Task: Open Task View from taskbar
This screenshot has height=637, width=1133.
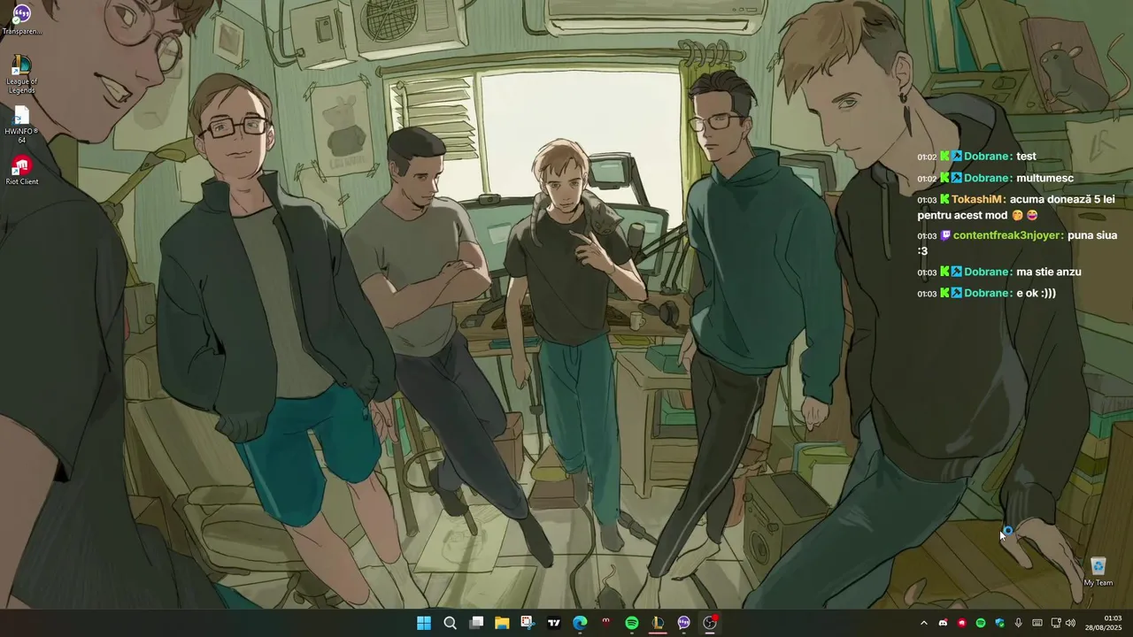Action: pos(476,623)
